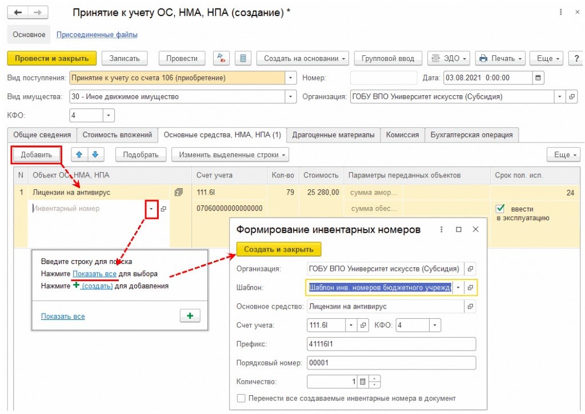Click calendar icon next to Дата field
Viewport: 585px width, 414px height.
tap(538, 78)
